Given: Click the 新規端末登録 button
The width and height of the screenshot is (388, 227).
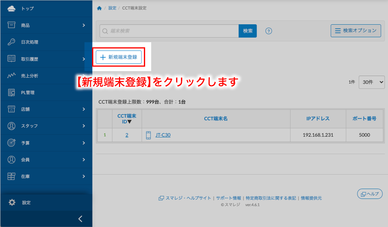Looking at the screenshot, I should [x=119, y=57].
